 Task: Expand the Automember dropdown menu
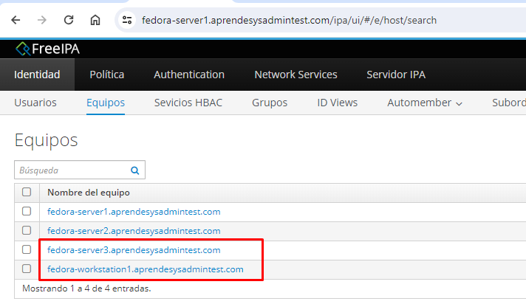[x=425, y=103]
